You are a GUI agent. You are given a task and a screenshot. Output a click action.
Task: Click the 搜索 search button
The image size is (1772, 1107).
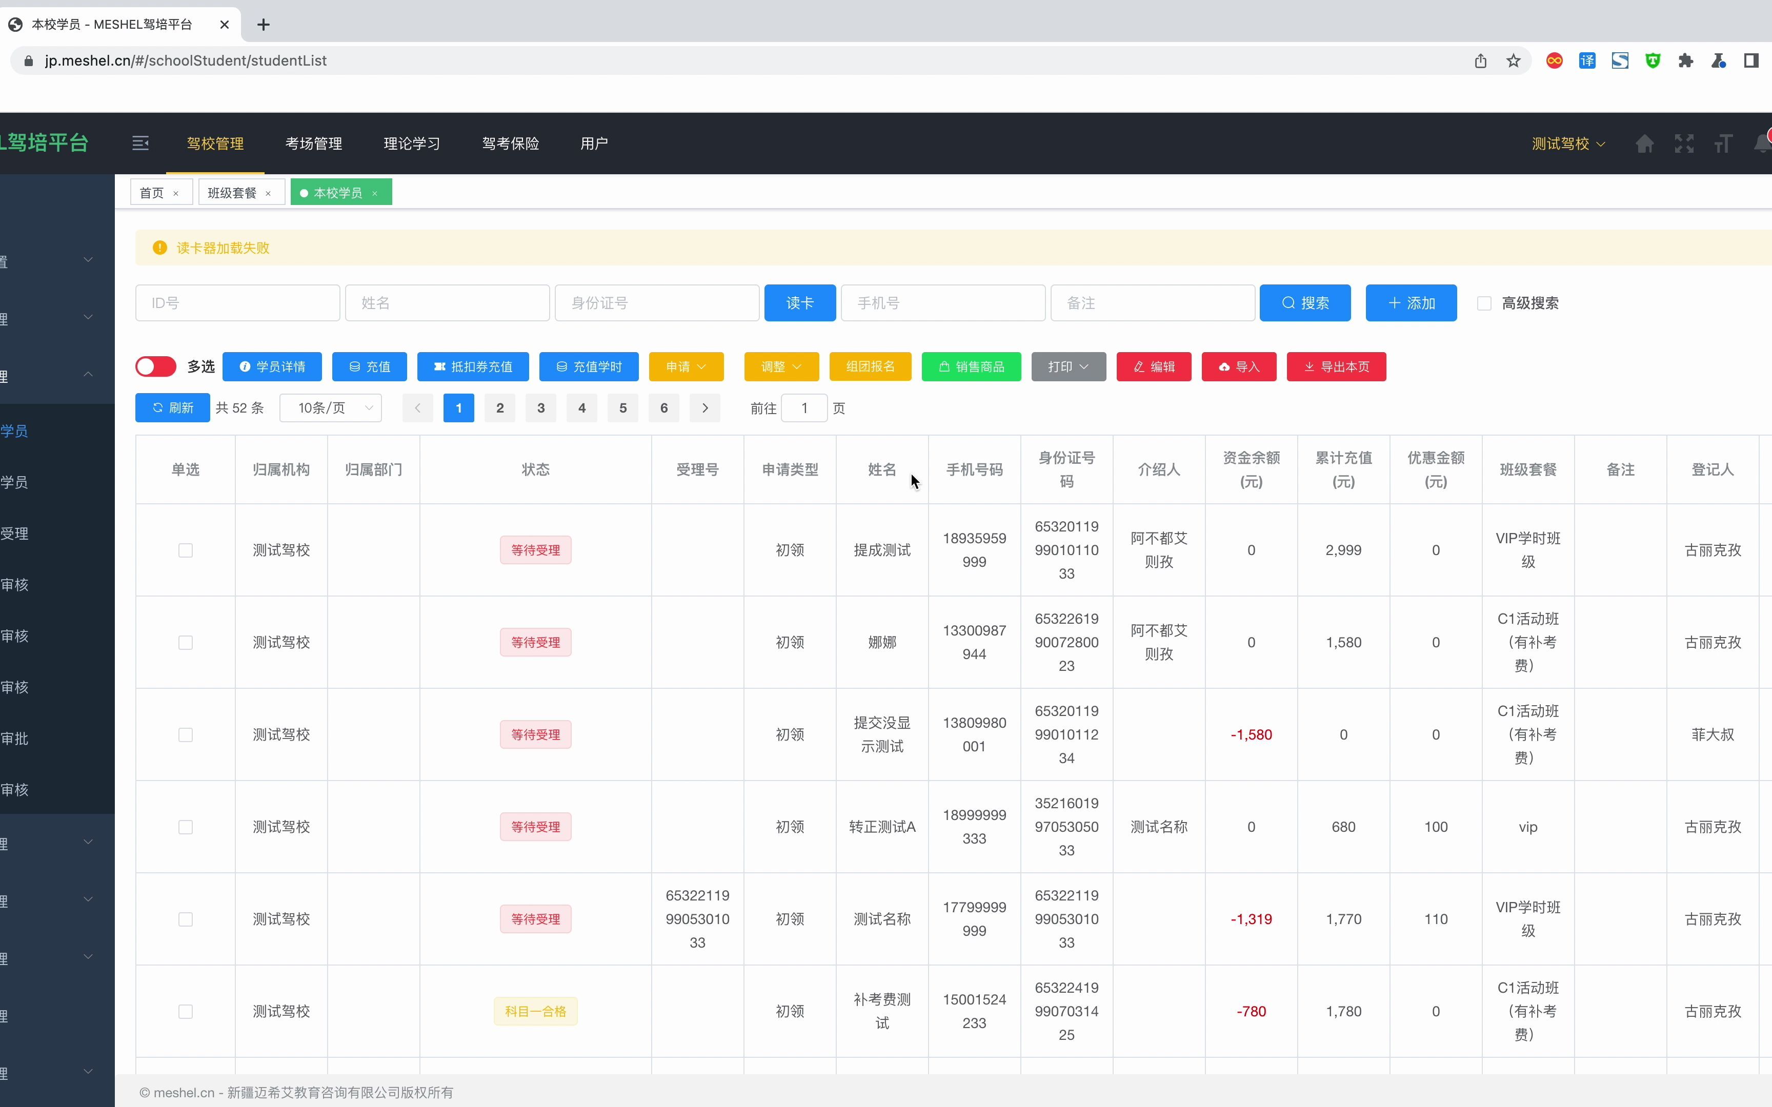point(1304,303)
